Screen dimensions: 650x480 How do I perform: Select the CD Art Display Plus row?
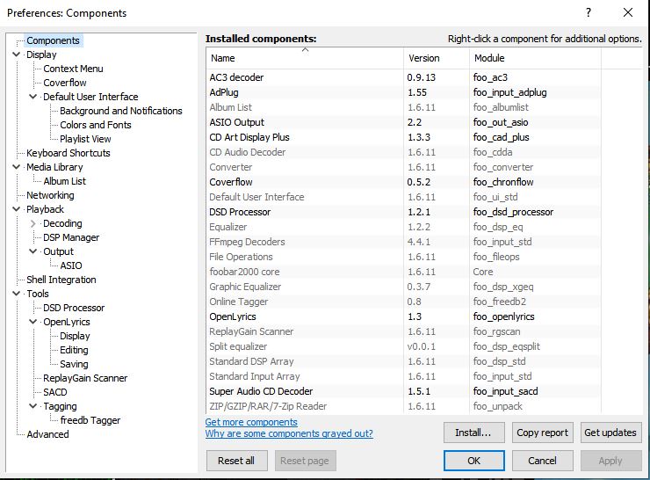click(x=403, y=137)
